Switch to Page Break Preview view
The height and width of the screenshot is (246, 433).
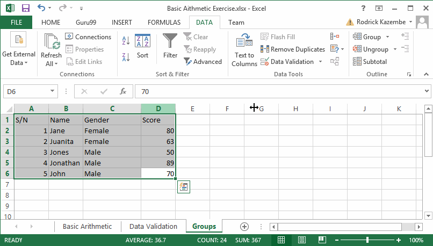pyautogui.click(x=322, y=240)
